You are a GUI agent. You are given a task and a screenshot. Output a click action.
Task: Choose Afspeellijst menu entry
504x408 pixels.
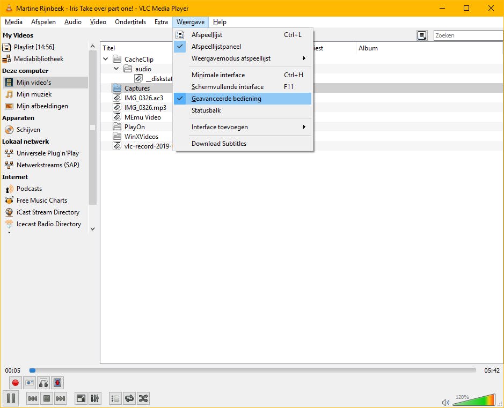pyautogui.click(x=243, y=35)
